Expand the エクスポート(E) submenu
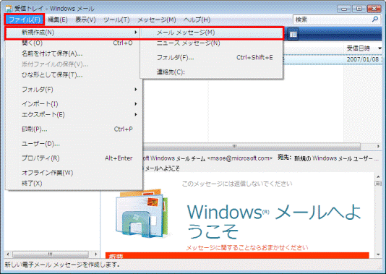This screenshot has height=274, width=386. point(74,114)
